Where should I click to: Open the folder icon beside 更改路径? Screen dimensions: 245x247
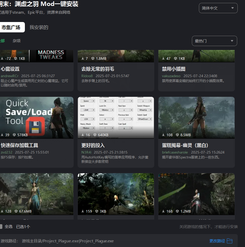click(x=229, y=241)
